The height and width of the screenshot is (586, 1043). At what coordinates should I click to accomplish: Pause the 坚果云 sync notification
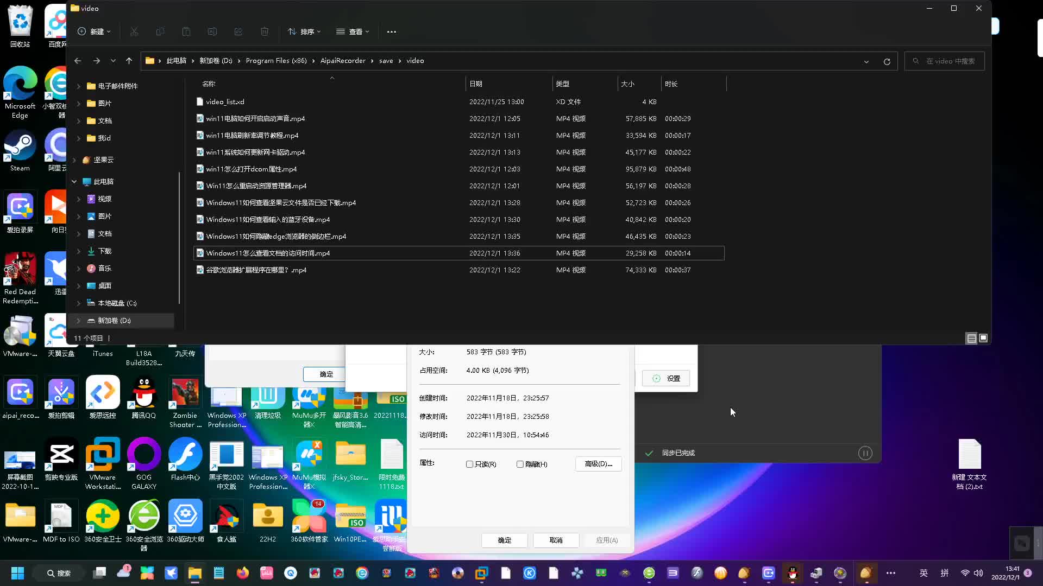point(865,453)
